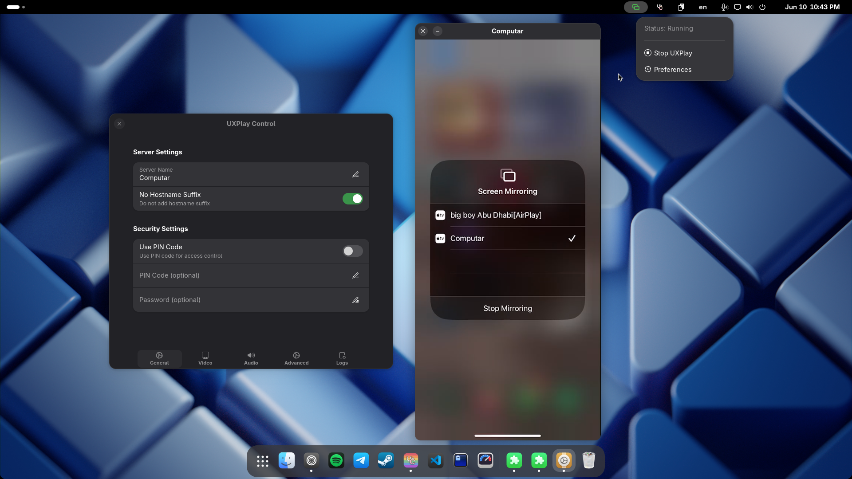Minimize the Computar window
This screenshot has height=479, width=852.
(x=438, y=31)
